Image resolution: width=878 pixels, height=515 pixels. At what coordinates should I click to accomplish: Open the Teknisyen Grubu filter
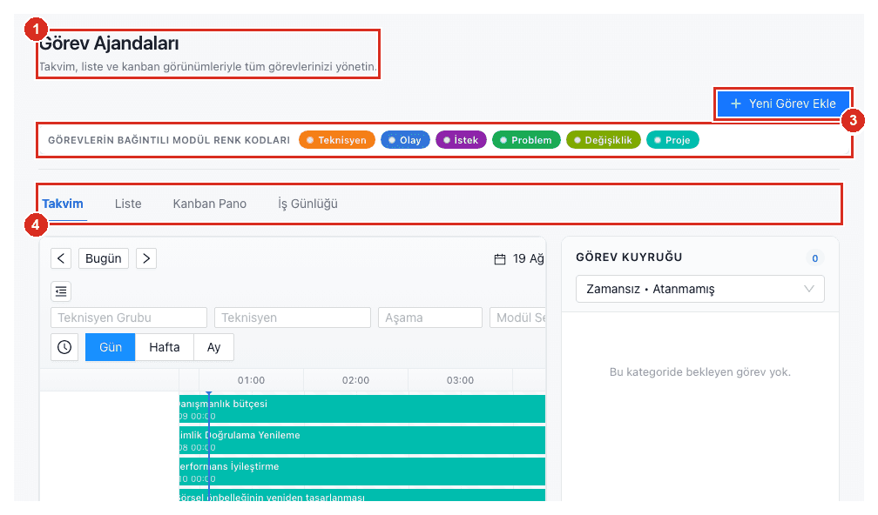tap(129, 318)
